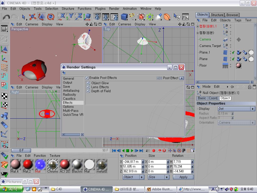Image resolution: width=257 pixels, height=193 pixels.
Task: Click the Render Settings list horizontal scrollbar
Action: [x=73, y=135]
